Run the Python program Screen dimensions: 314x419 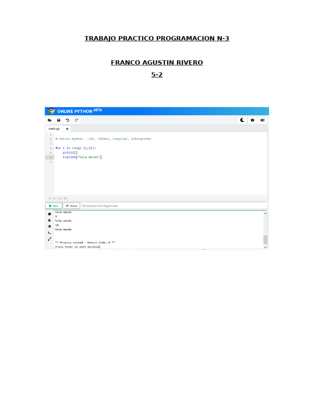(54, 206)
